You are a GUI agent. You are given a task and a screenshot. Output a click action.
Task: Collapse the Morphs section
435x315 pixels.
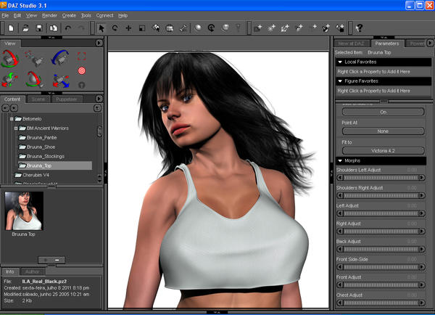pos(341,160)
